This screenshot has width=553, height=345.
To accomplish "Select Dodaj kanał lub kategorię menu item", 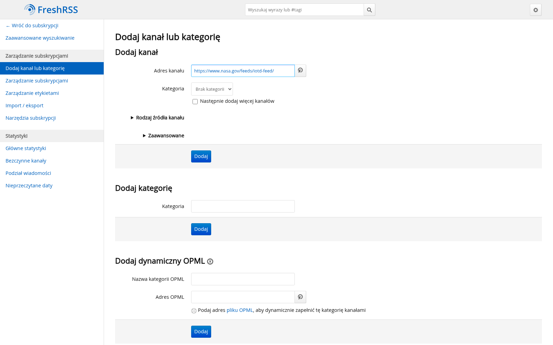I will click(52, 68).
